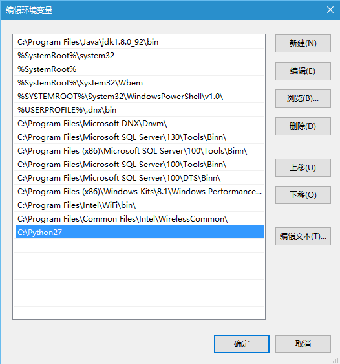Click the 编辑(E) button

pyautogui.click(x=303, y=71)
